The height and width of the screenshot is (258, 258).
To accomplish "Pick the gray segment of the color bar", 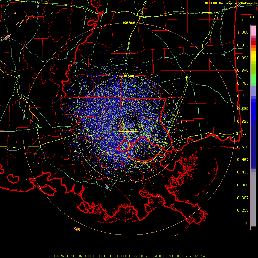I will pos(253,199).
